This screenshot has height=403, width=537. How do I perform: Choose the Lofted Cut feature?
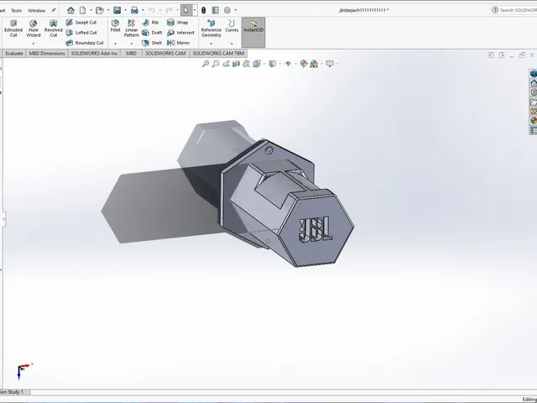tap(81, 33)
